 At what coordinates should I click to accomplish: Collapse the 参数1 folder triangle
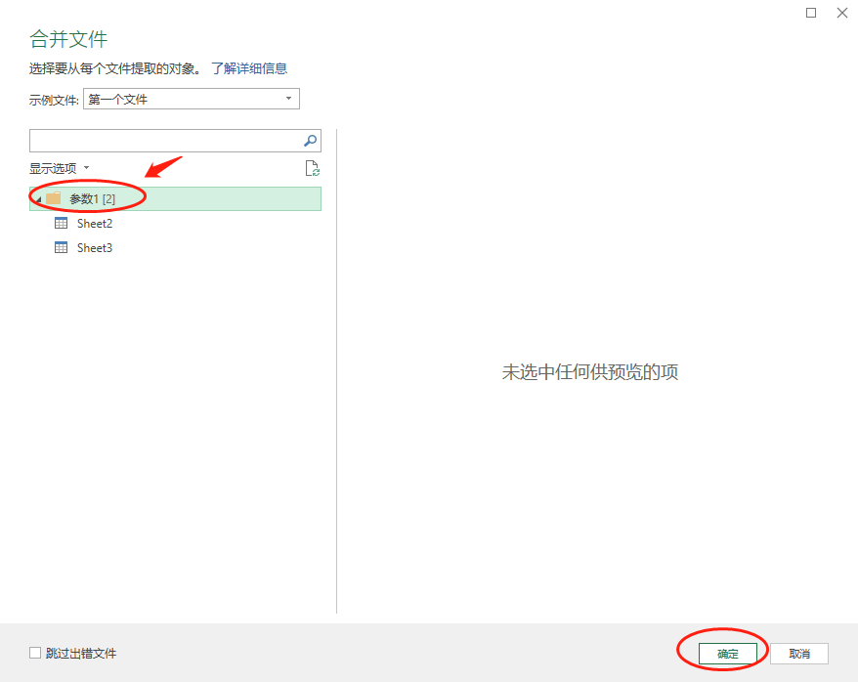point(39,199)
